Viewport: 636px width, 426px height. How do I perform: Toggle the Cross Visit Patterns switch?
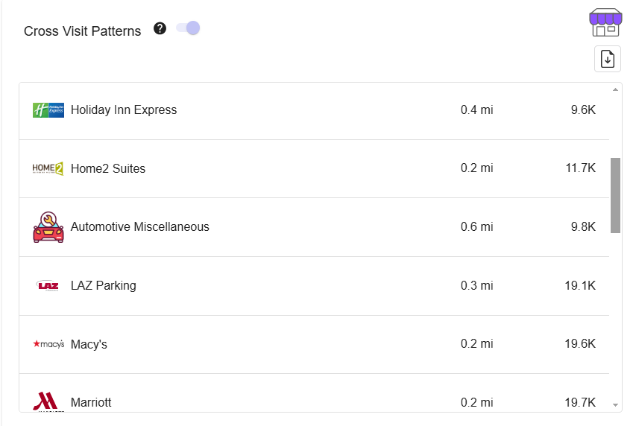pyautogui.click(x=188, y=28)
